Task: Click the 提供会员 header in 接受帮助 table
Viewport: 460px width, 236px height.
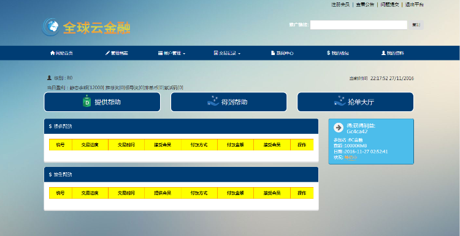Action: pos(163,193)
